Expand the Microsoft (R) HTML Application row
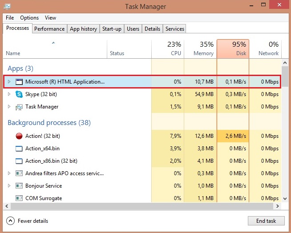The image size is (291, 233). point(9,82)
